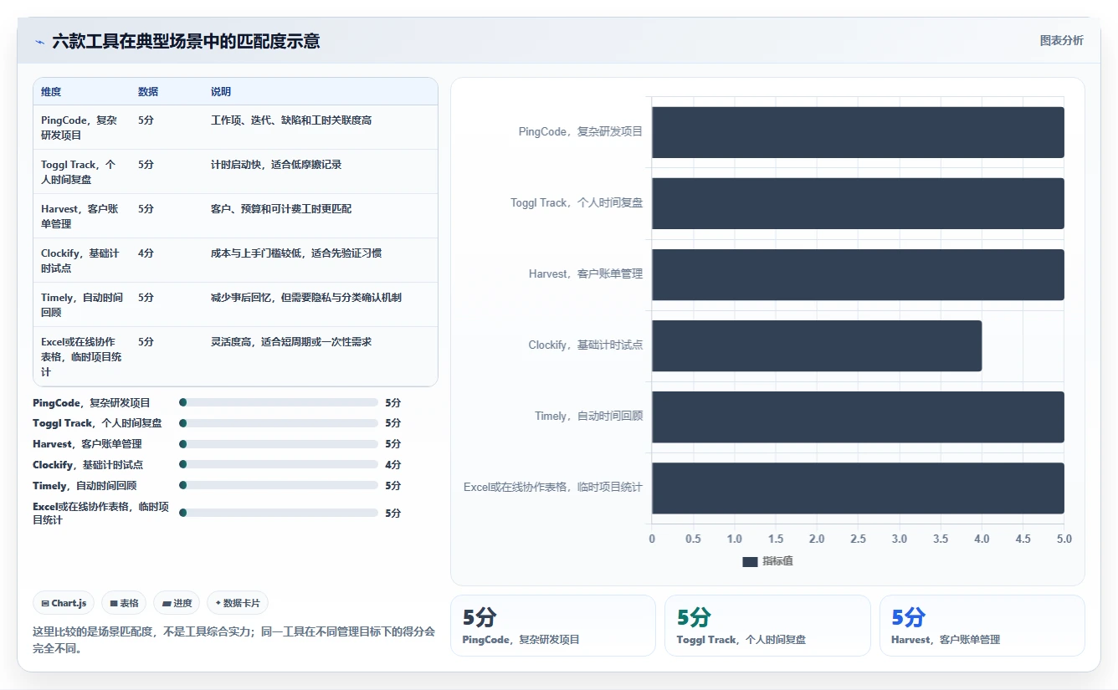This screenshot has width=1118, height=690.
Task: Click the 说明 column header
Action: 221,92
